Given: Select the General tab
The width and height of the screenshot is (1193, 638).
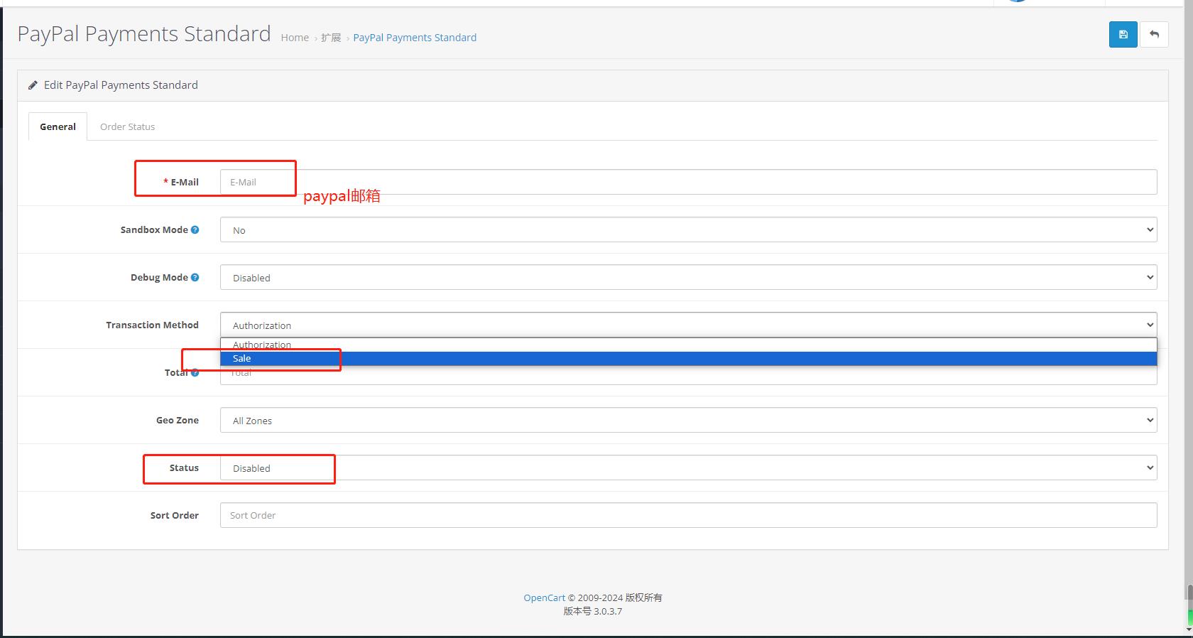Looking at the screenshot, I should [x=58, y=127].
